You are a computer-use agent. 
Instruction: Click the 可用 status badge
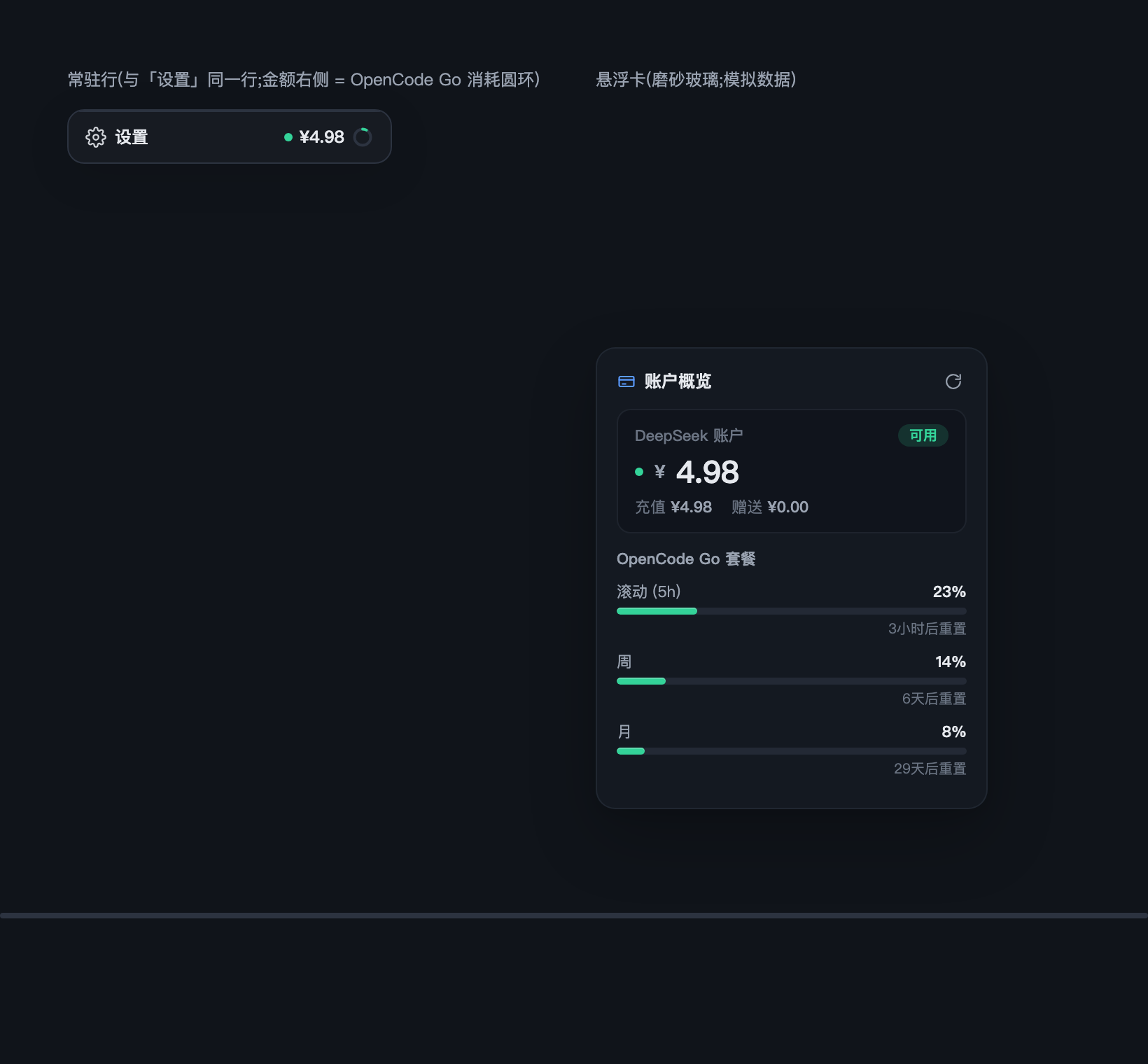(923, 435)
